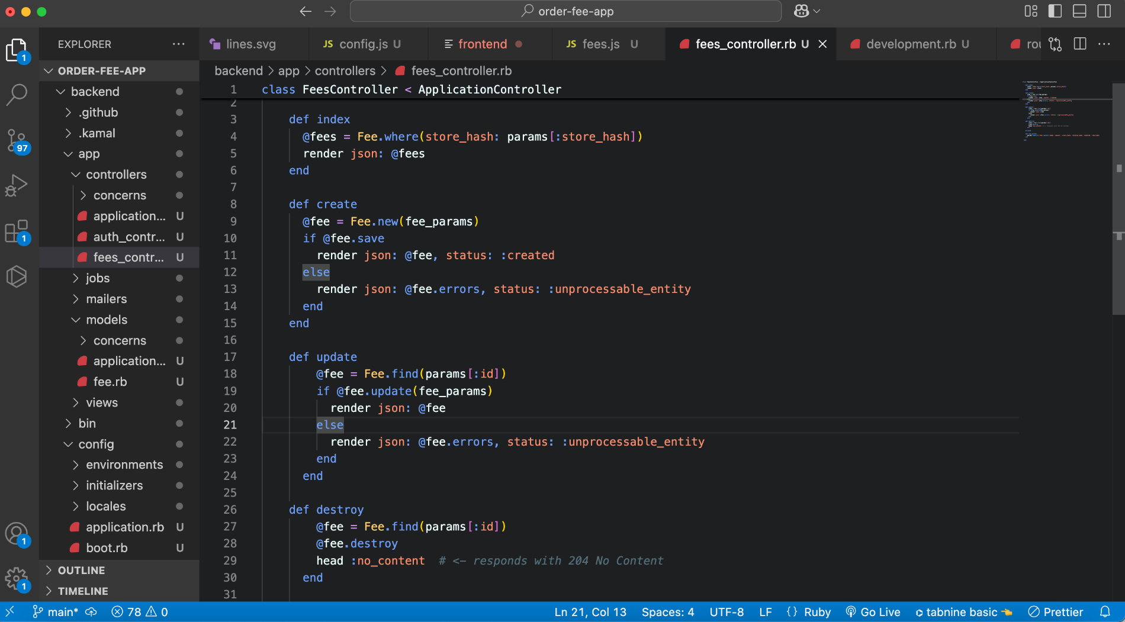
Task: Open tabnine basic status item
Action: [963, 612]
